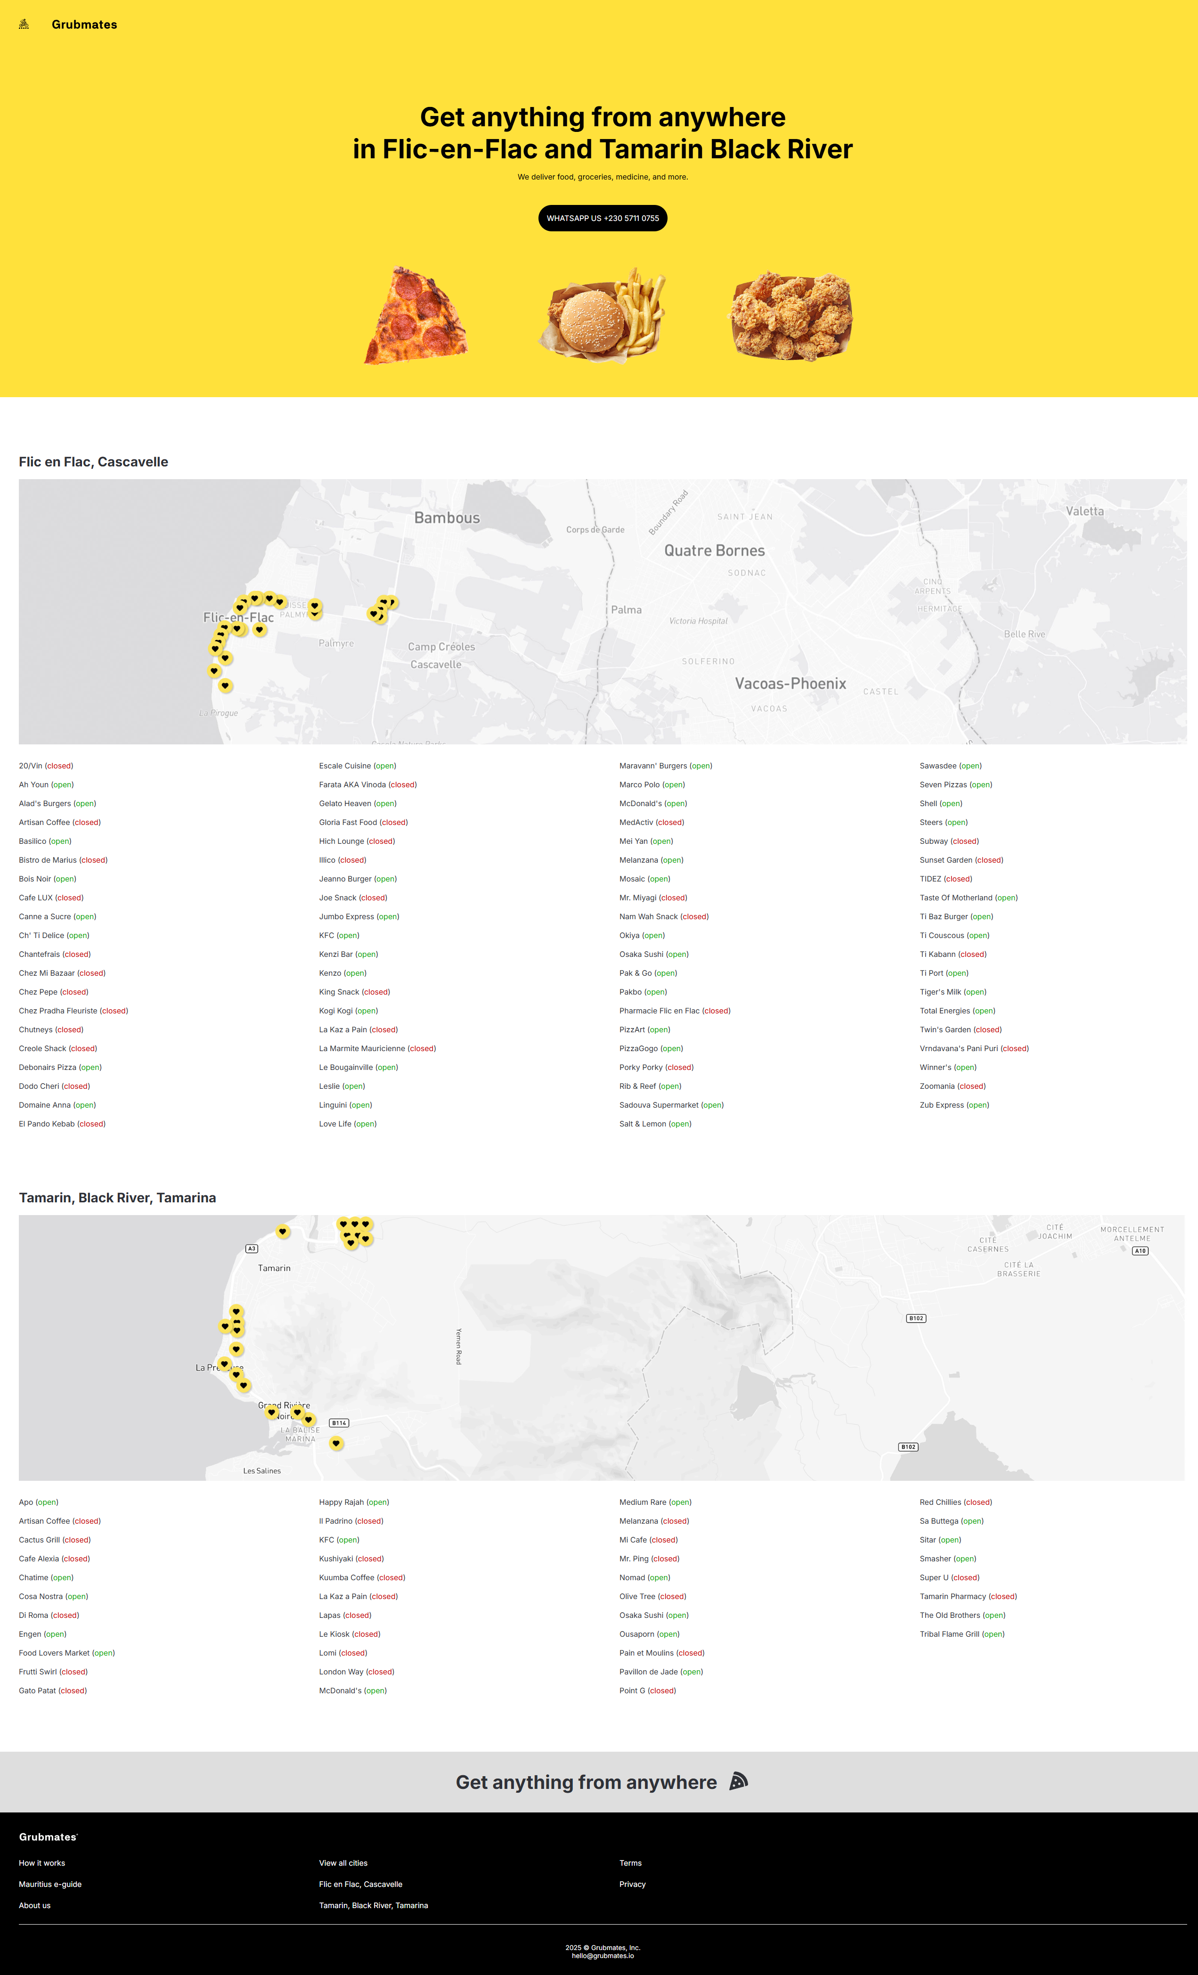Select Food Lovers Market listing
The height and width of the screenshot is (1975, 1198).
coord(66,1653)
